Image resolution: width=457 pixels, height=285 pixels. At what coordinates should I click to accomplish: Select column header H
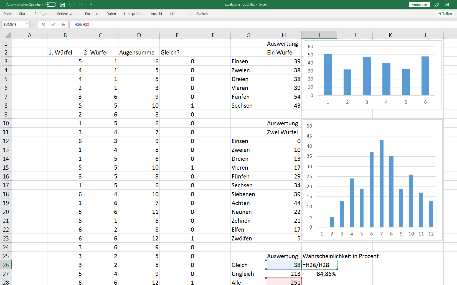pyautogui.click(x=284, y=35)
